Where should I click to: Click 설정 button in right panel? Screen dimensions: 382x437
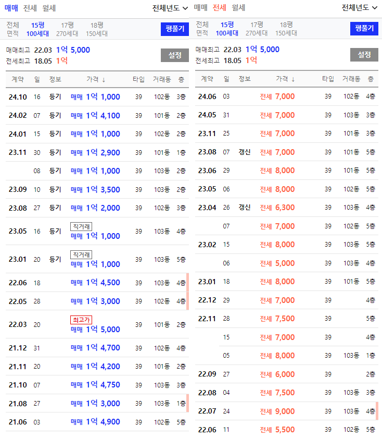364,55
